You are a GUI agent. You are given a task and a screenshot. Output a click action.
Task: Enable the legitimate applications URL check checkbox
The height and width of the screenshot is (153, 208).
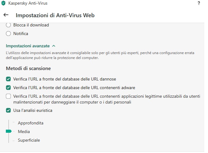[x=8, y=96]
